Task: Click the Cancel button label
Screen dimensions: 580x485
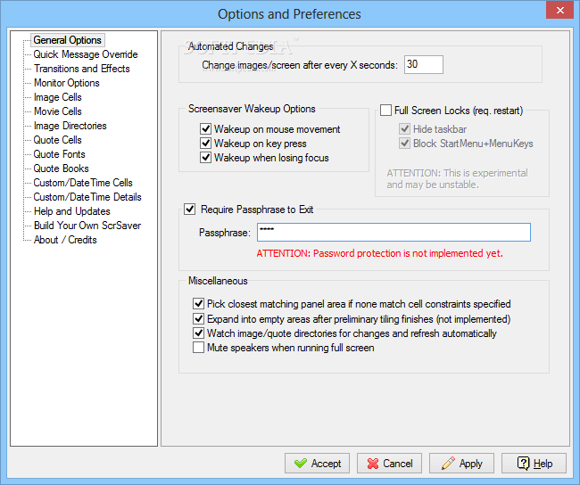Action: tap(398, 464)
